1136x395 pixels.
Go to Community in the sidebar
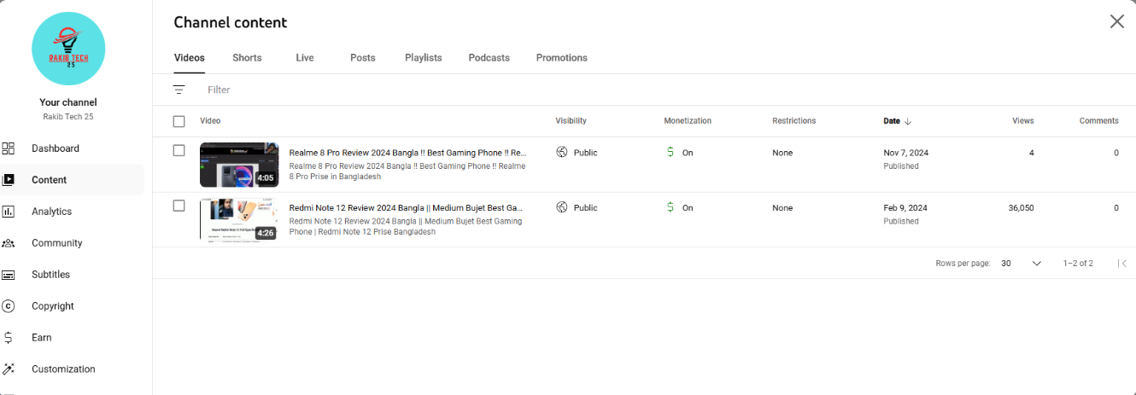click(x=73, y=243)
